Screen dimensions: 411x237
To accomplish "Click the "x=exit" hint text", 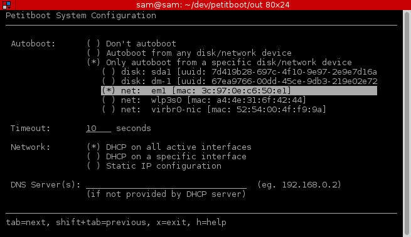I will [173, 223].
